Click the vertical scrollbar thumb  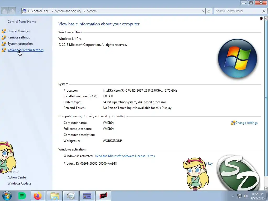[266, 98]
